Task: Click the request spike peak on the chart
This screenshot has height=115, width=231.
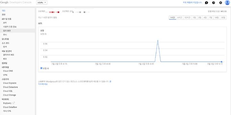Action: click(158, 40)
